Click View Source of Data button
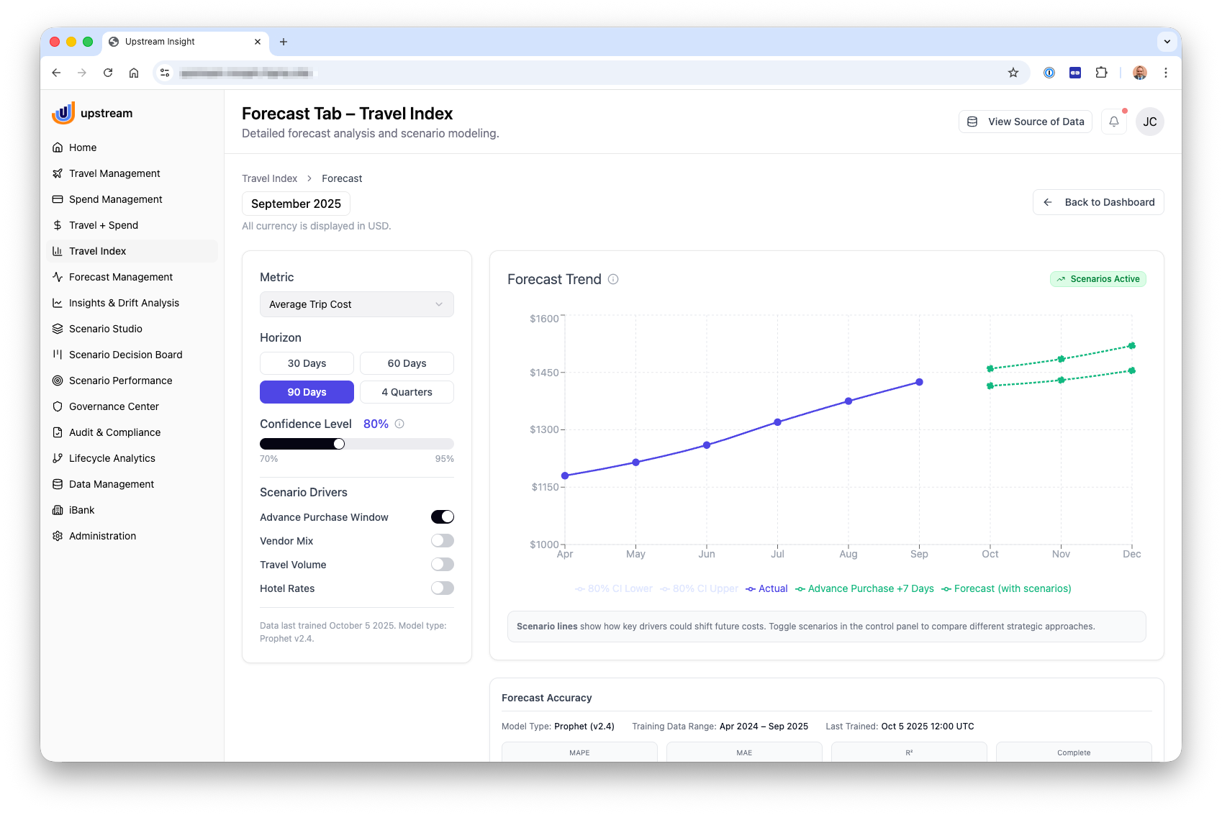Image resolution: width=1222 pixels, height=815 pixels. (1025, 122)
